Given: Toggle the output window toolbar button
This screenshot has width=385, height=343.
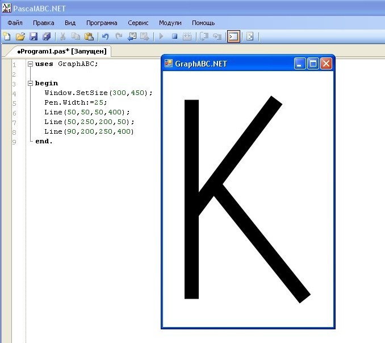Looking at the screenshot, I should (x=233, y=37).
